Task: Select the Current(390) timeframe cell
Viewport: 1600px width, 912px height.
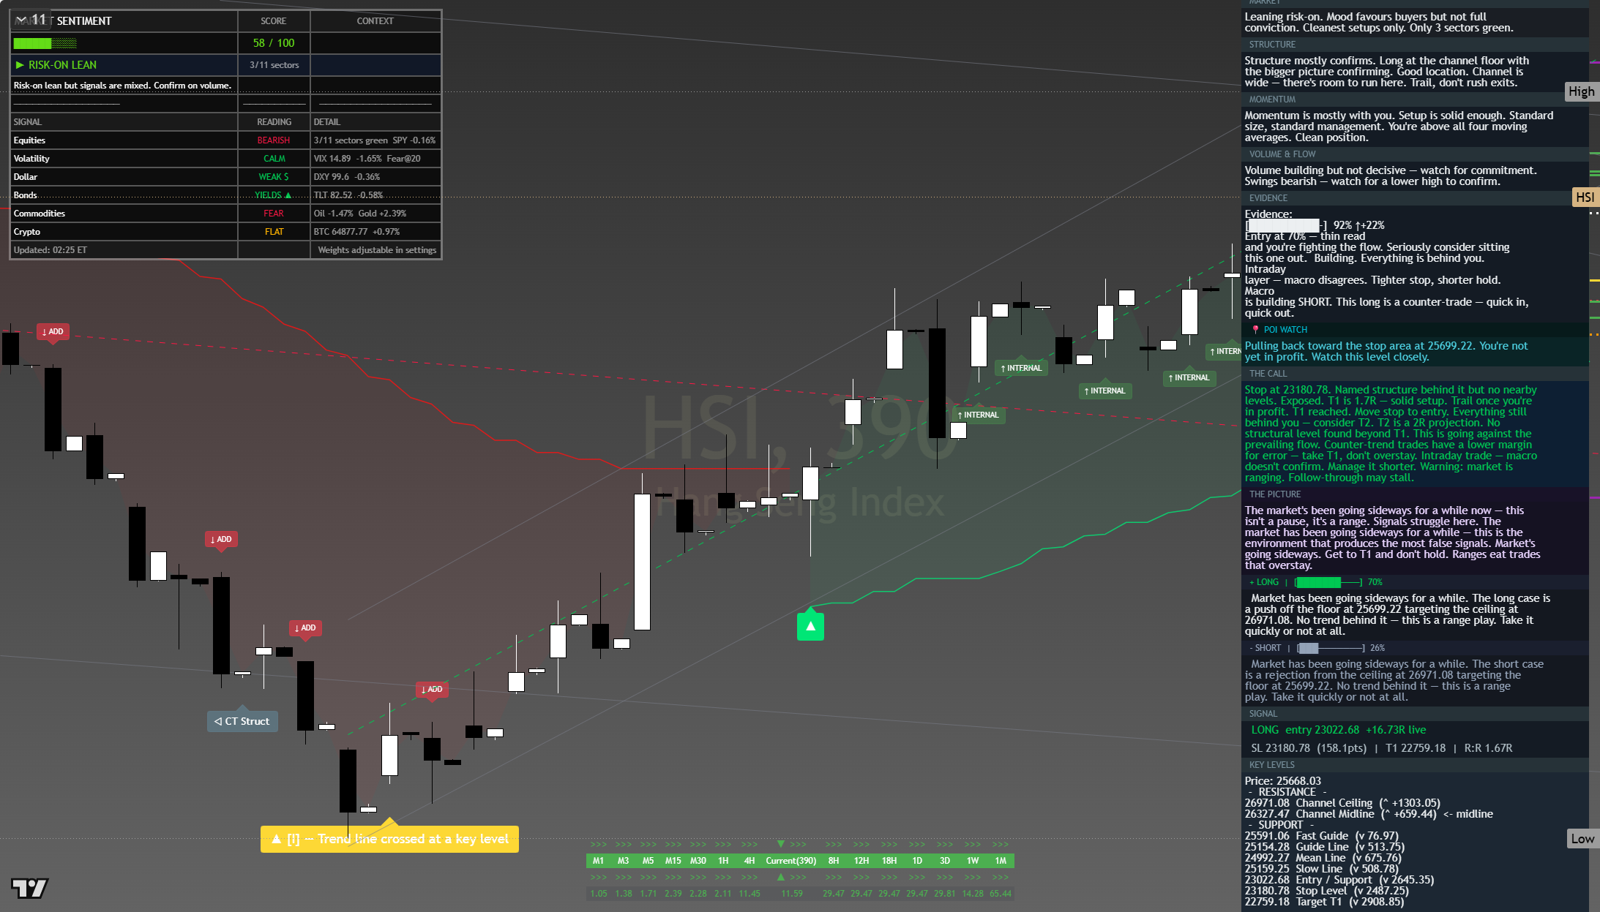Action: pos(791,861)
